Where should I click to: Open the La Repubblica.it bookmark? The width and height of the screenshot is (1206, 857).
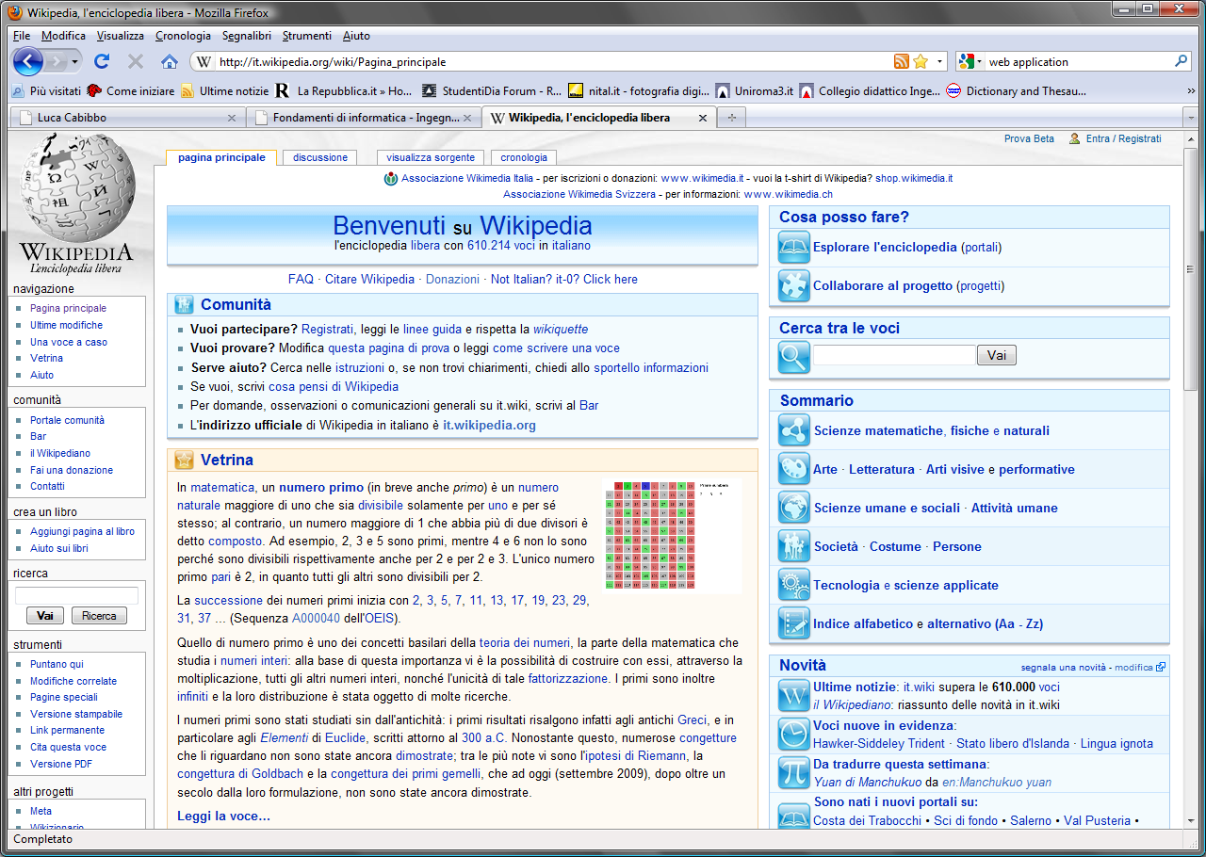point(343,91)
